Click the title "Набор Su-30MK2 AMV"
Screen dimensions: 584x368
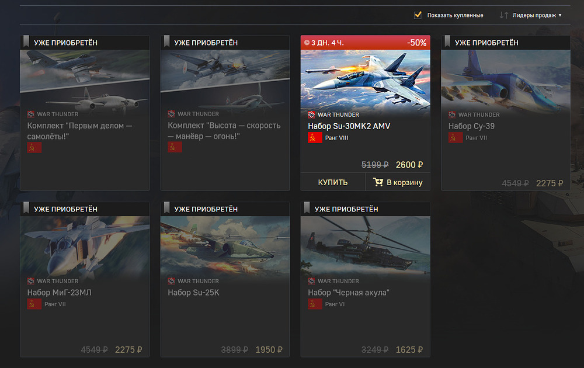[349, 126]
